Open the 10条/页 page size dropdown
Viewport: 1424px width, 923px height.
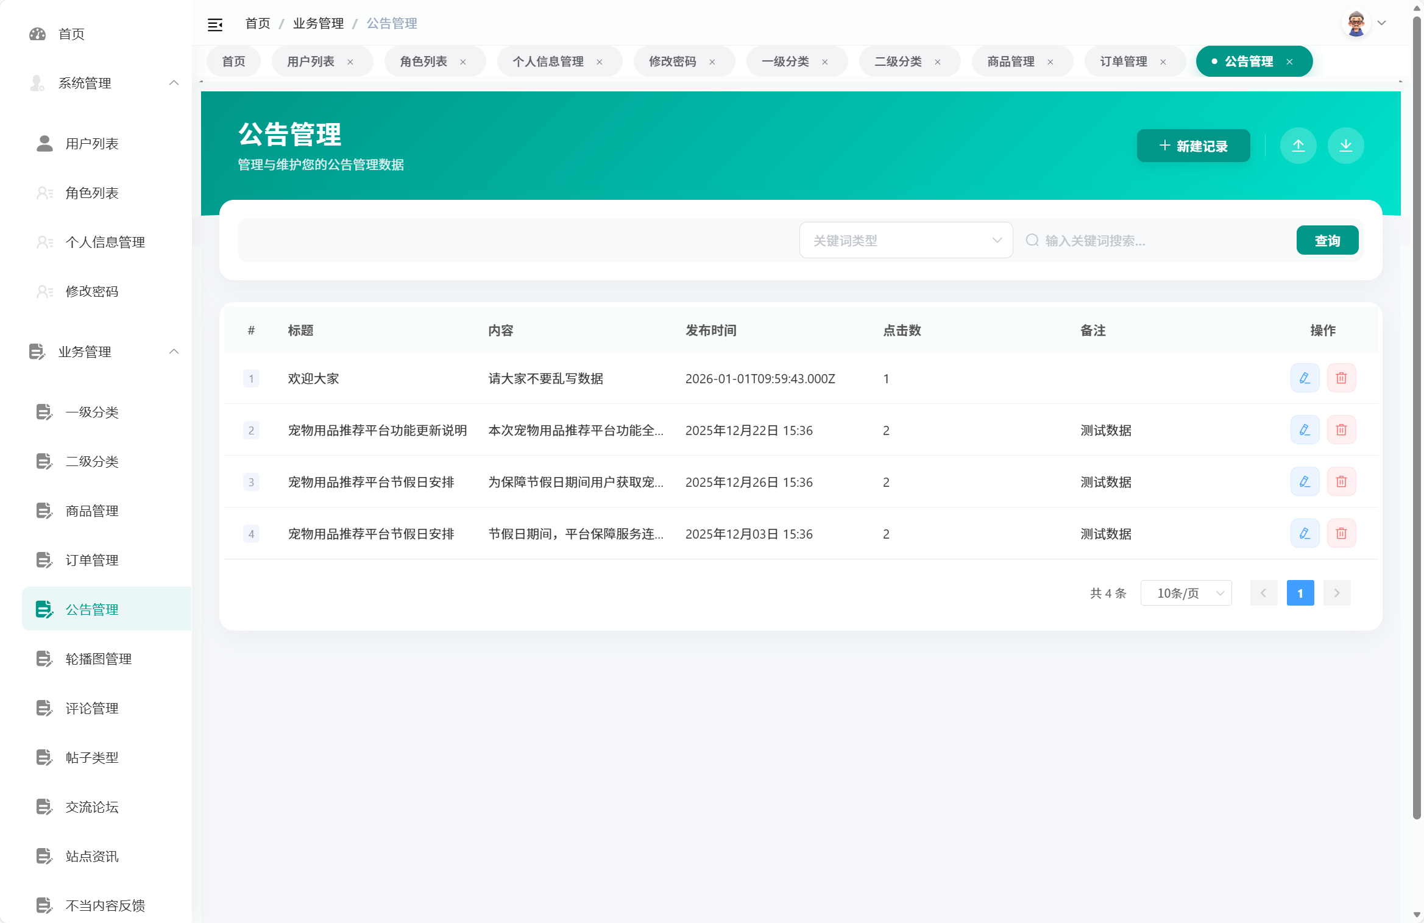tap(1186, 593)
